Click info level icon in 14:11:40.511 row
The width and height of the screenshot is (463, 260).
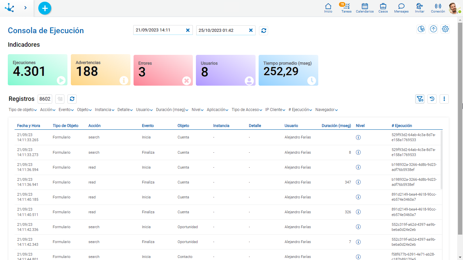point(358,212)
